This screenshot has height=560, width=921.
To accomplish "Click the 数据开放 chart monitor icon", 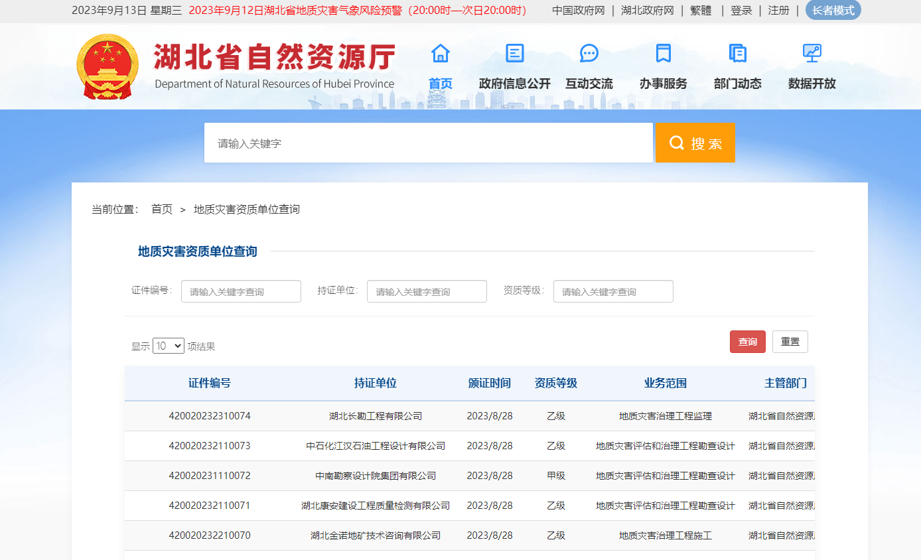I will point(812,53).
